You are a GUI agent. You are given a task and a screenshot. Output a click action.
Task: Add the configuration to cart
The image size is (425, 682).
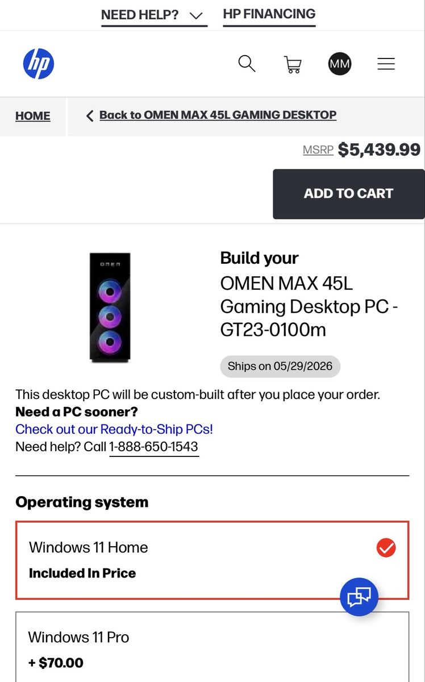pos(348,194)
